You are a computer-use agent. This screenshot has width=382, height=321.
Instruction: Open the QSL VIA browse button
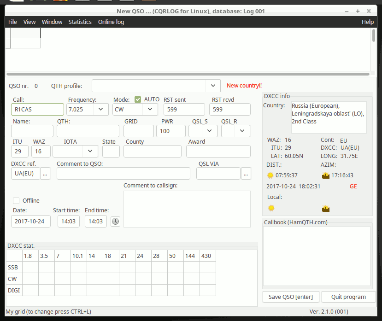point(246,173)
